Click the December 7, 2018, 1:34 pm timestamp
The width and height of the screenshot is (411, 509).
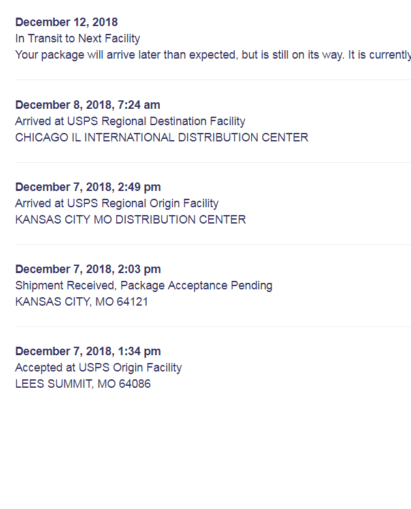tap(88, 351)
